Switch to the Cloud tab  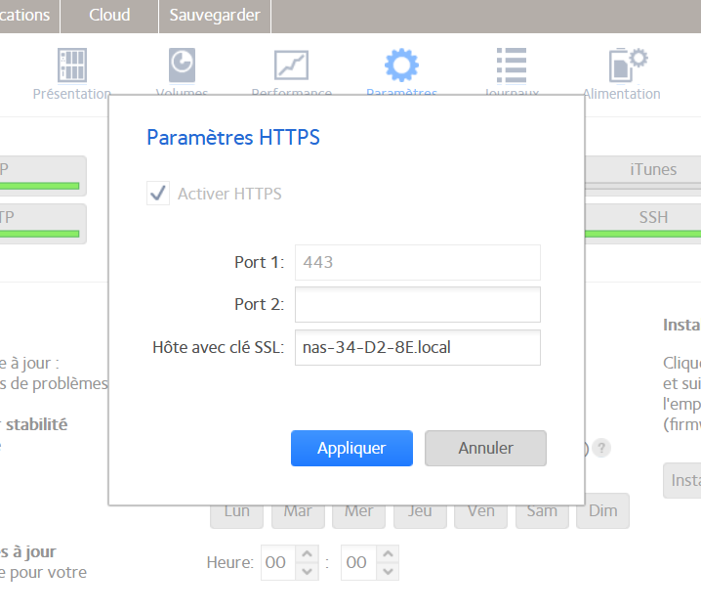[109, 16]
